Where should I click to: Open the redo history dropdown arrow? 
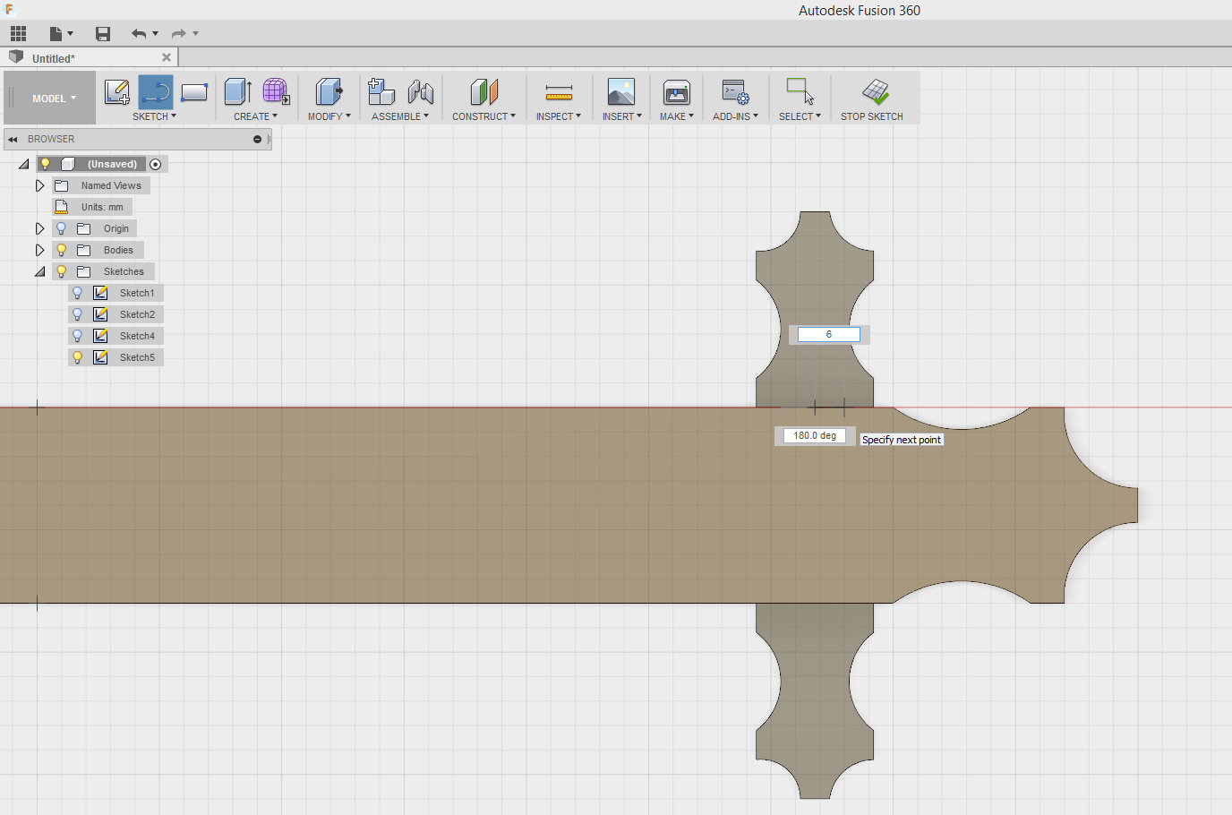pyautogui.click(x=195, y=34)
